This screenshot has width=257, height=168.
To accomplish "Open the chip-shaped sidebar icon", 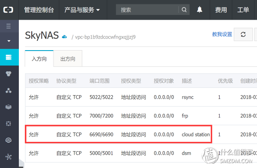I will [x=9, y=123].
